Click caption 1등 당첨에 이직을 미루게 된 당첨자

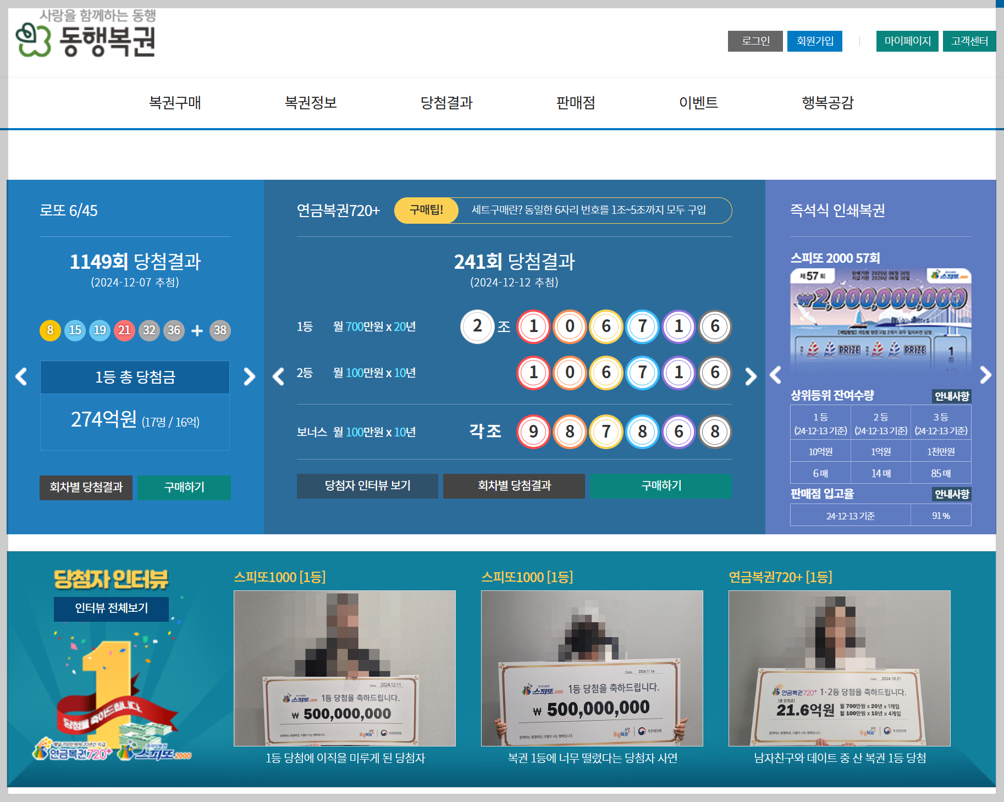(345, 758)
